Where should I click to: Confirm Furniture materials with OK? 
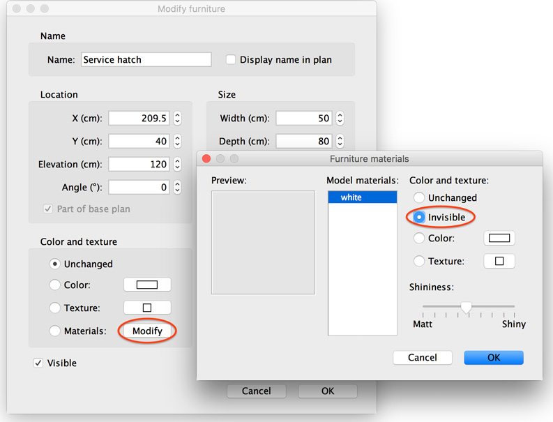coord(494,357)
